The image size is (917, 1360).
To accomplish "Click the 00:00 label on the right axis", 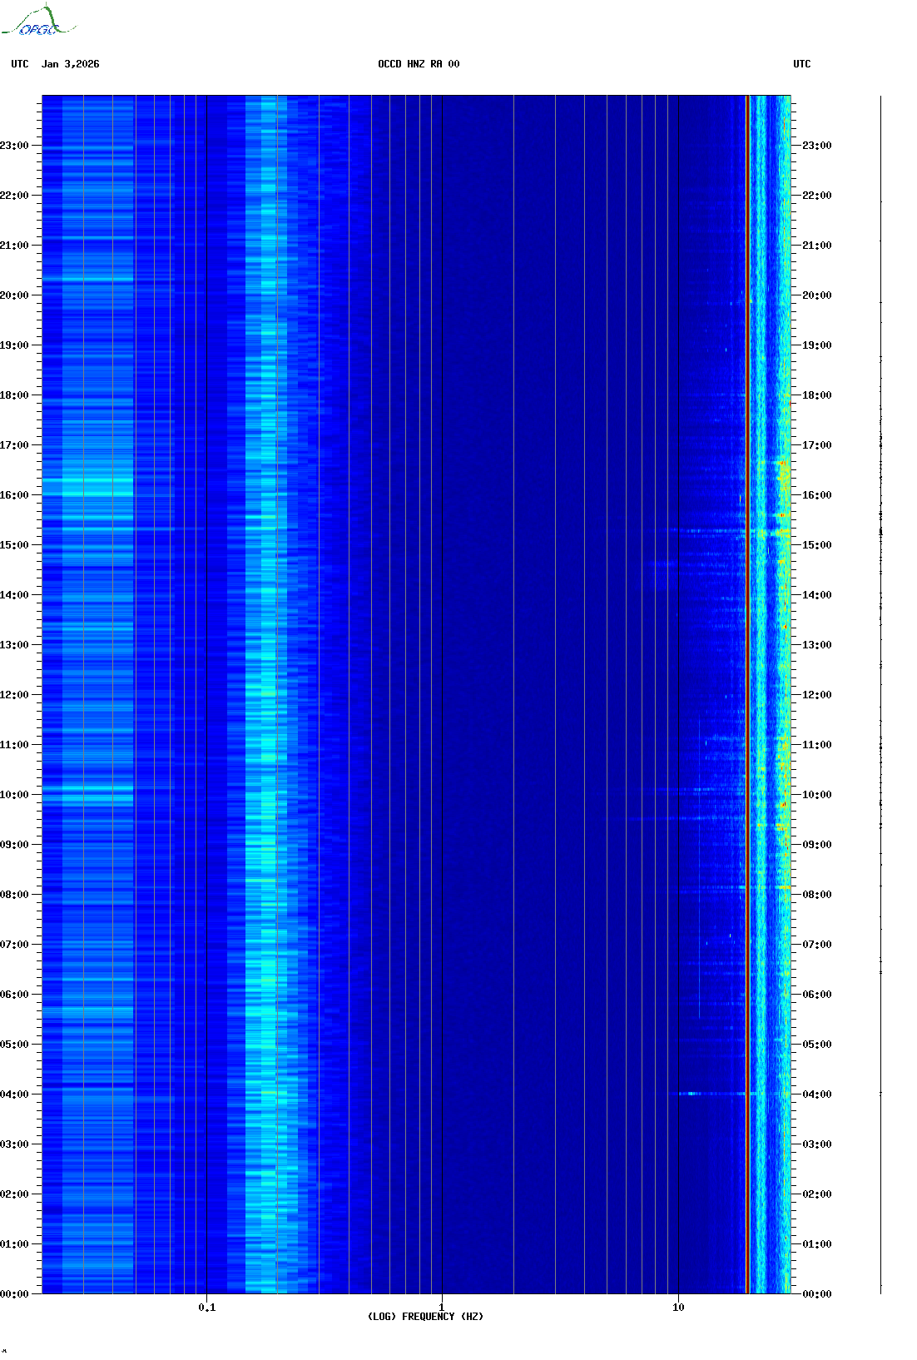I will pos(817,1294).
